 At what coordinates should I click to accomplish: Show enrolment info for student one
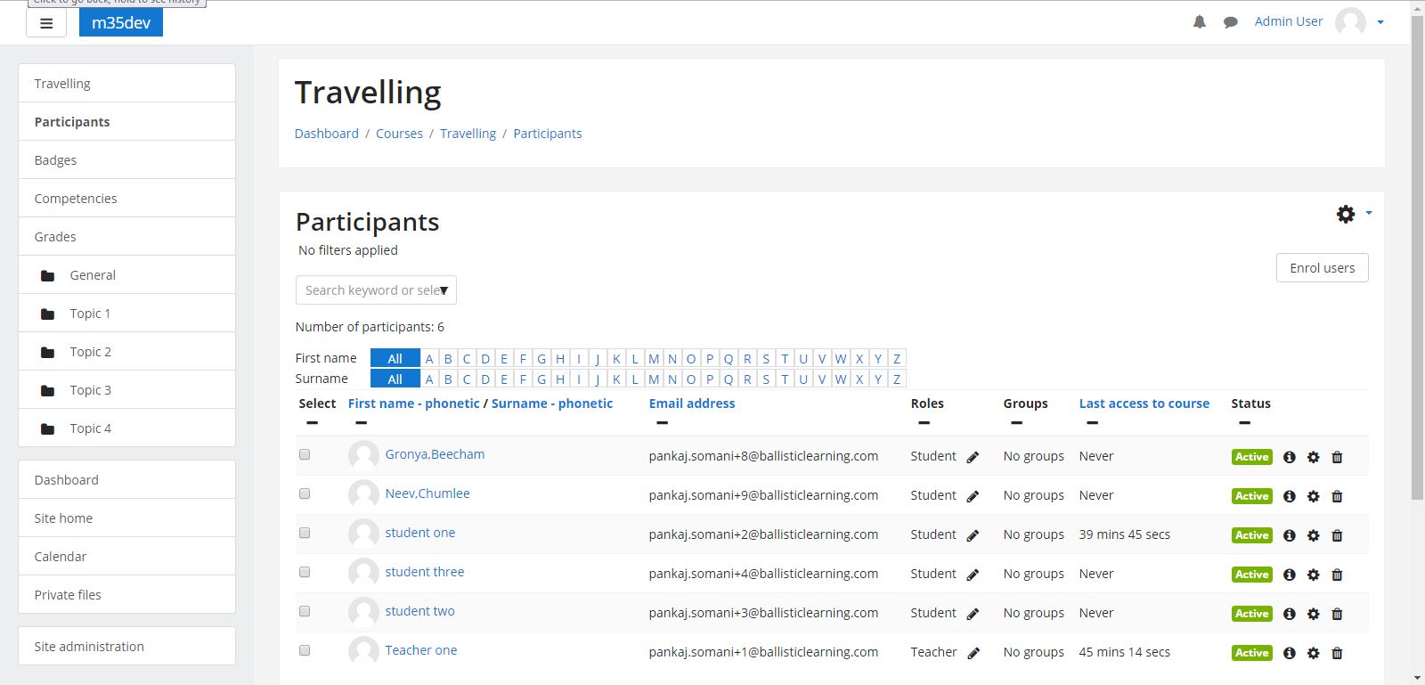[1289, 535]
